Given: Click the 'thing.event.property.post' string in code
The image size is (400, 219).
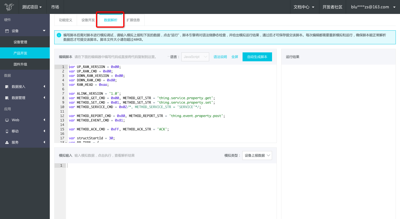Looking at the screenshot, I should tap(196, 116).
